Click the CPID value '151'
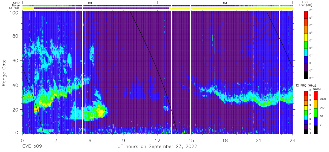This screenshot has height=152, width=329. 225,3
